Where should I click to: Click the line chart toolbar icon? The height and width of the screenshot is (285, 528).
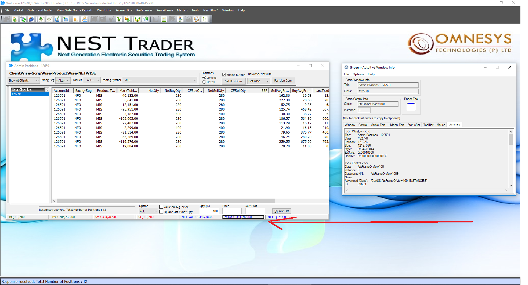click(x=164, y=19)
